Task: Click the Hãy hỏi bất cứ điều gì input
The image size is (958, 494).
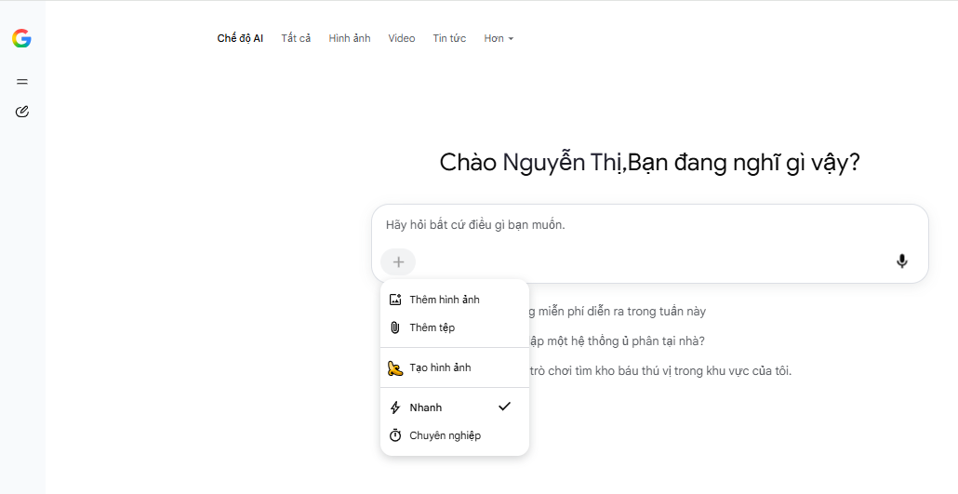Action: tap(650, 225)
